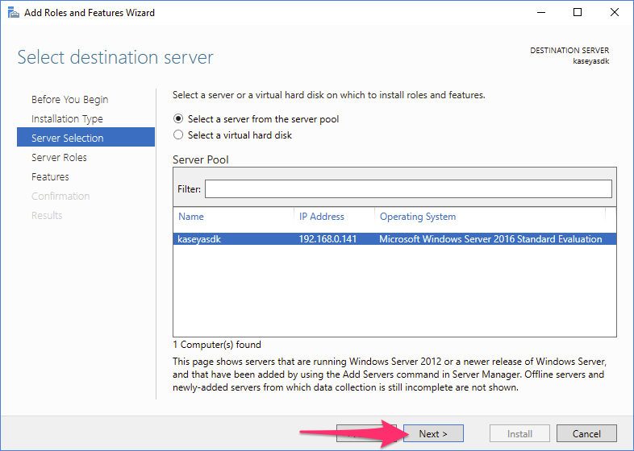Click the Cancel button

pyautogui.click(x=586, y=433)
